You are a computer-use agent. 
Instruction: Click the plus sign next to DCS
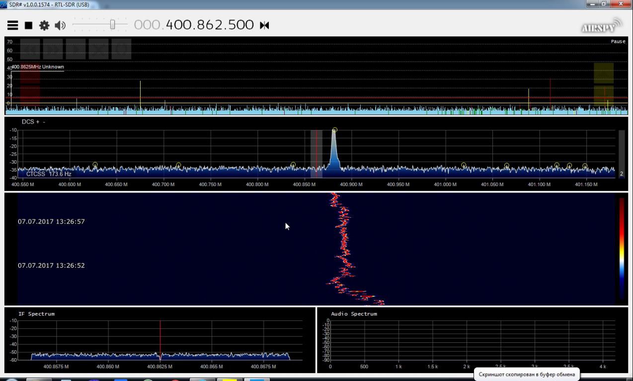coord(38,122)
